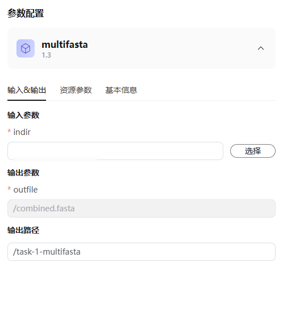283x315 pixels.
Task: Click the red asterisk beside outfile
Action: (x=9, y=189)
